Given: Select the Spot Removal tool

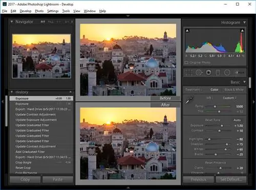Looking at the screenshot, I should (199, 73).
